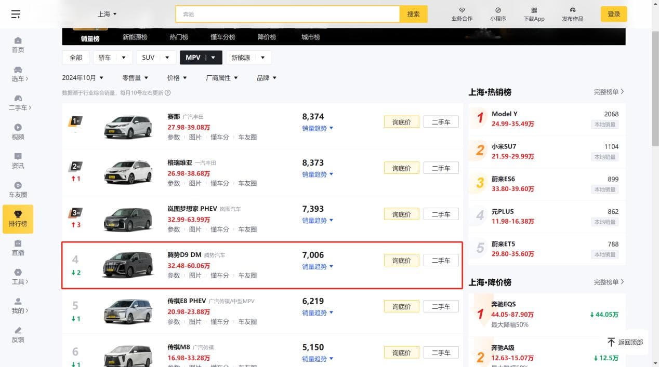Screen dimensions: 659x367
Task: Switch to 热门榜 tab
Action: 179,37
